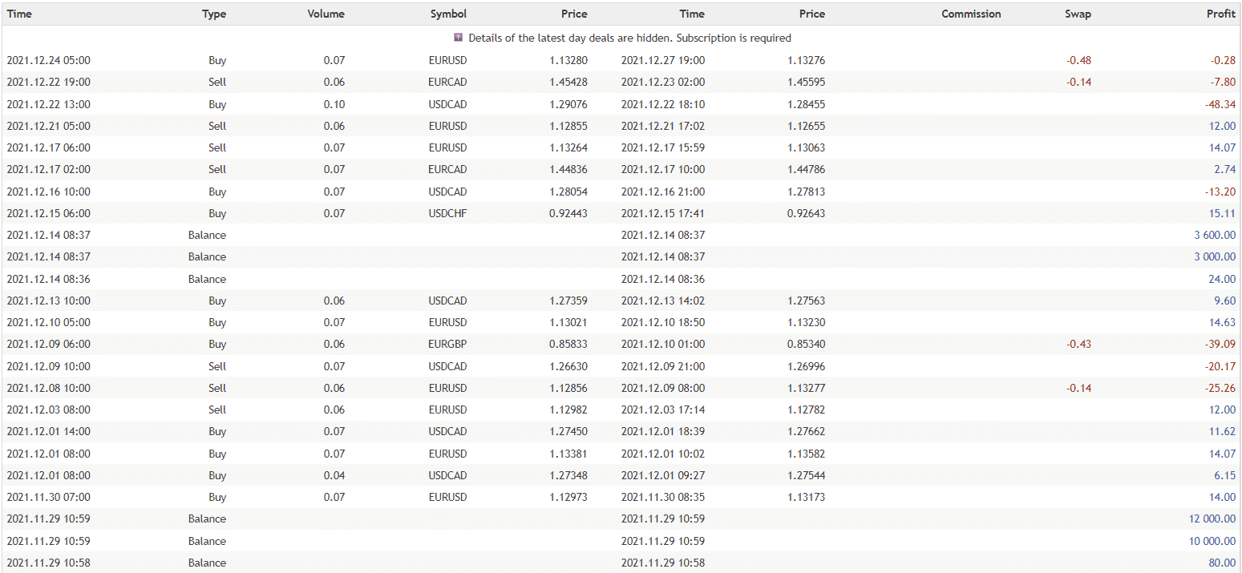Select the close price 1.13582
Screen dimensions: 1242x573
807,454
